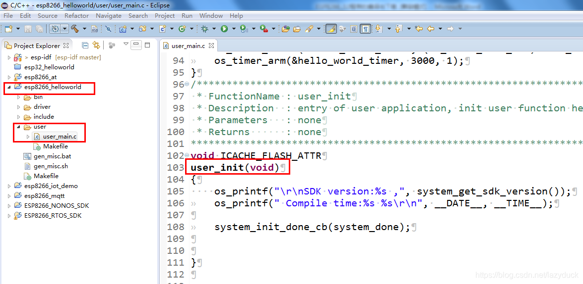Open the Source menu
The height and width of the screenshot is (284, 583).
[x=48, y=15]
